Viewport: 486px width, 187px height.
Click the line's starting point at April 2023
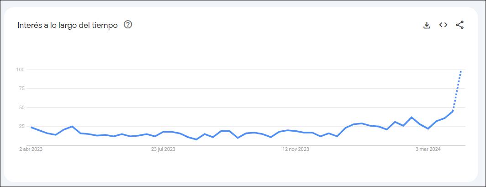[x=31, y=127]
